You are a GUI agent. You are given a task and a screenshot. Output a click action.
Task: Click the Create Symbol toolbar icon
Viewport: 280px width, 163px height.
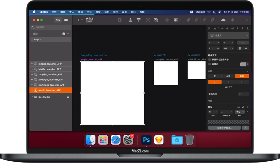pyautogui.click(x=120, y=20)
